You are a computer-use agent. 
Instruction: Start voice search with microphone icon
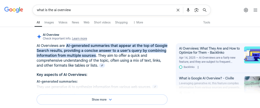click(x=188, y=10)
